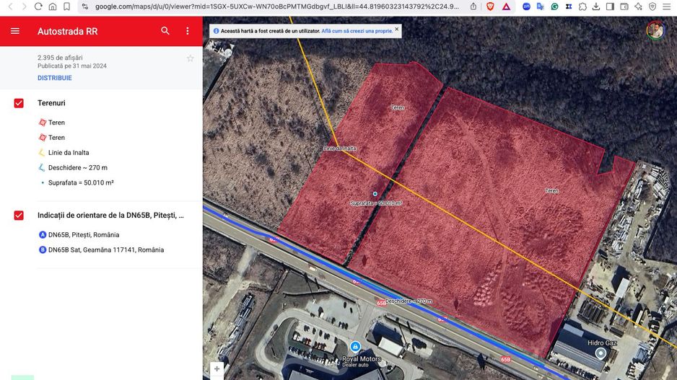The width and height of the screenshot is (677, 380).
Task: Click the Hidro Gaz place marker
Action: pos(600,353)
